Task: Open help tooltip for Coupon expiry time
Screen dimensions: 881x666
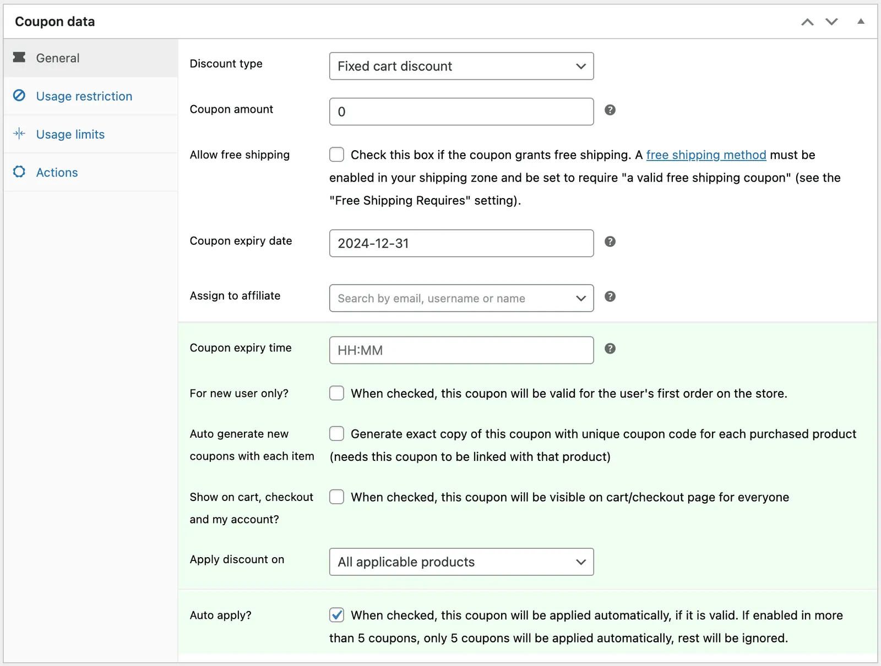Action: tap(610, 349)
